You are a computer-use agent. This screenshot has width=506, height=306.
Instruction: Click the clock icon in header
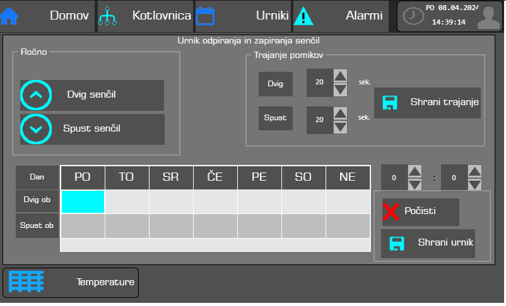click(413, 16)
